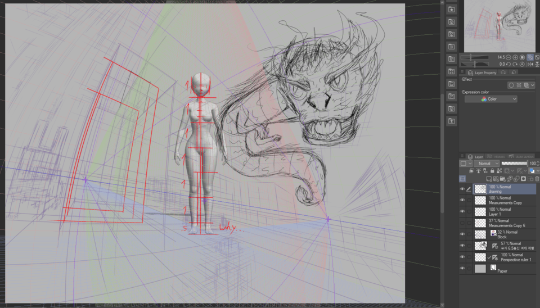Click the layer opacity stepper arrows
The image size is (540, 308).
(538, 164)
